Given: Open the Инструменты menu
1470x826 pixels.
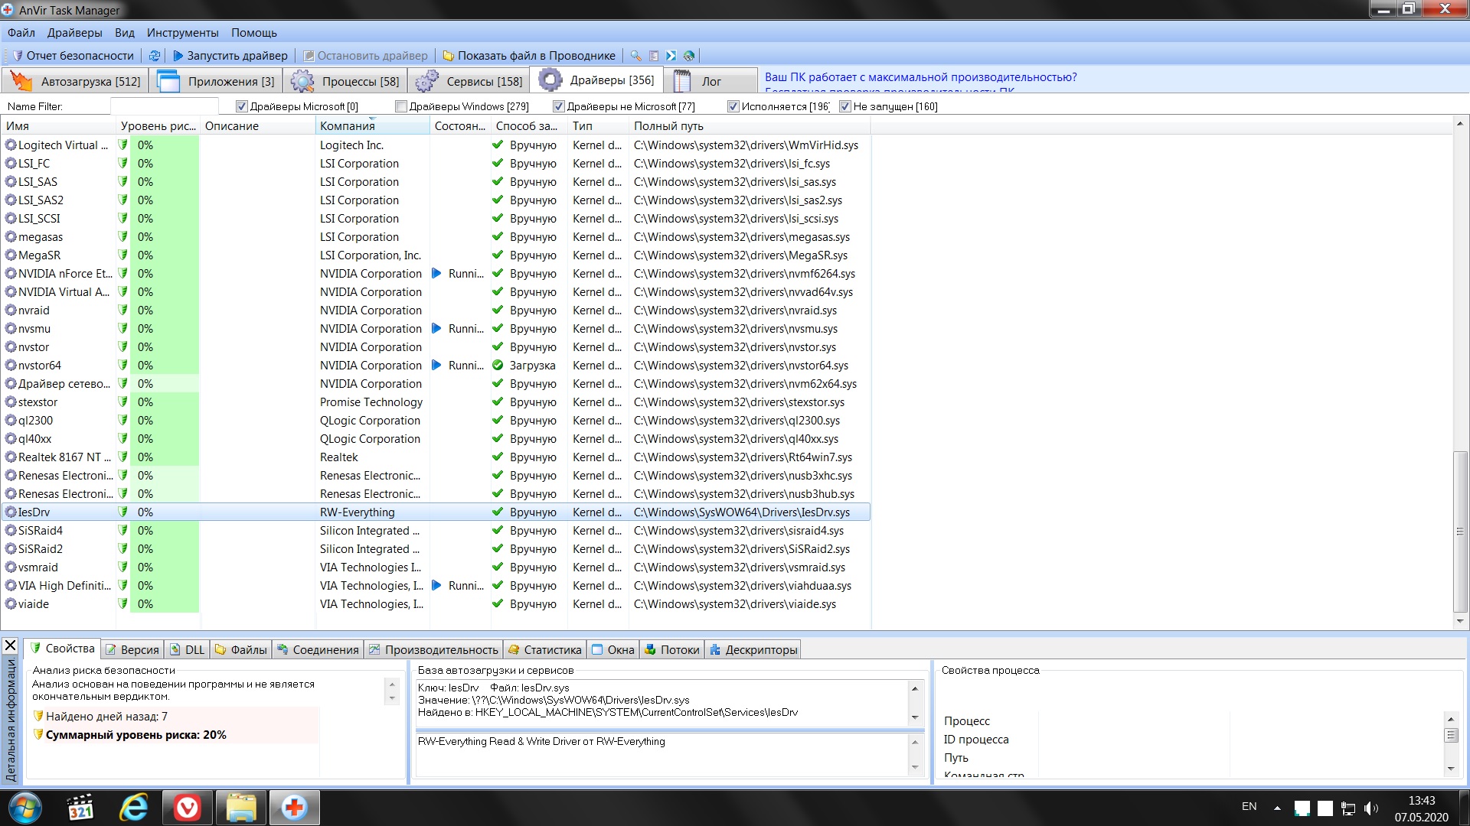Looking at the screenshot, I should click(x=182, y=33).
